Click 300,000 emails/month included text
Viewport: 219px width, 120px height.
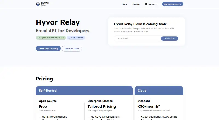click(154, 110)
